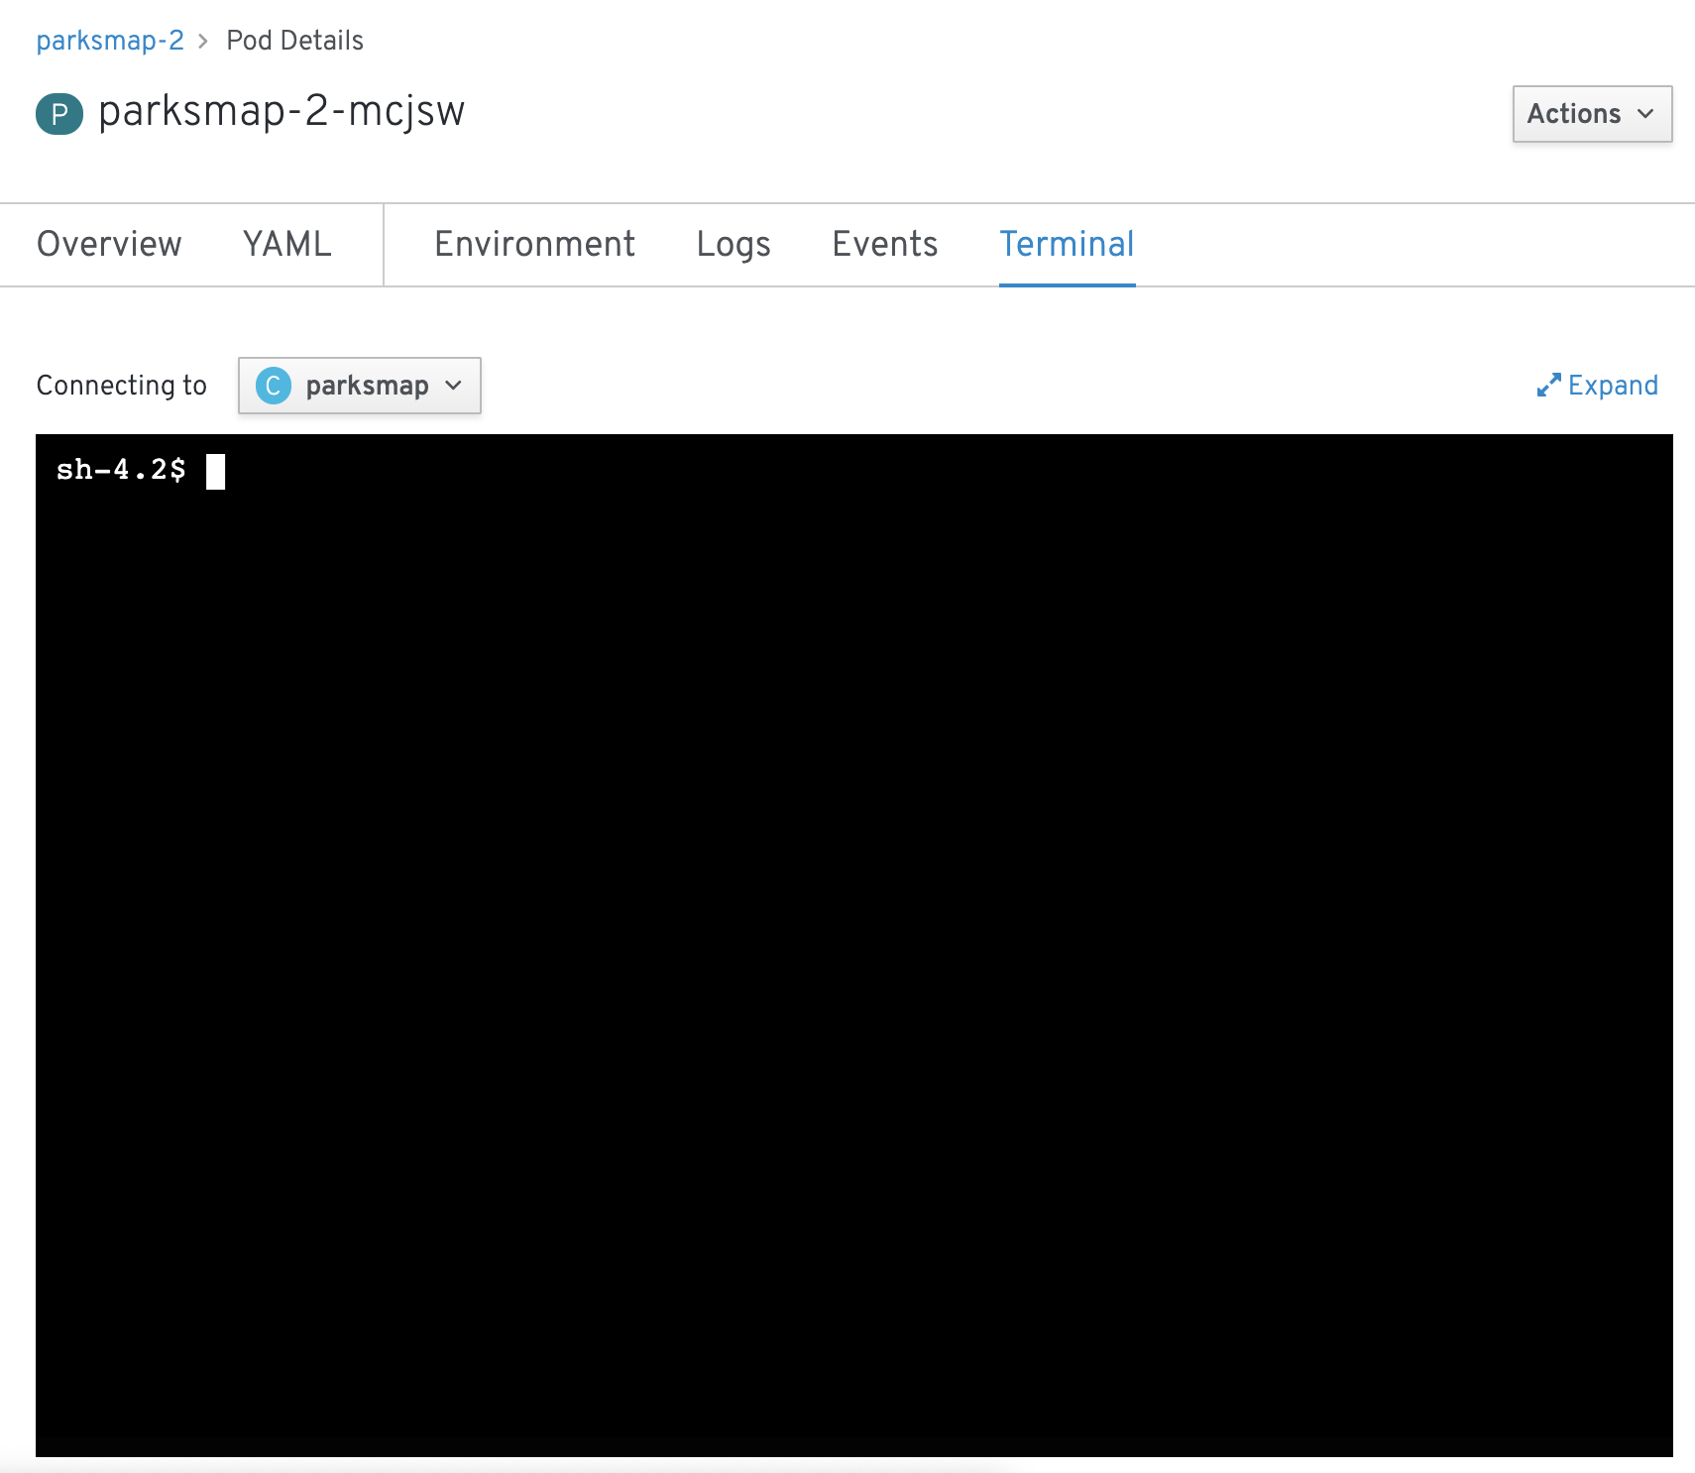Image resolution: width=1695 pixels, height=1473 pixels.
Task: Navigate to the parksmap-2 breadcrumb link
Action: [110, 41]
